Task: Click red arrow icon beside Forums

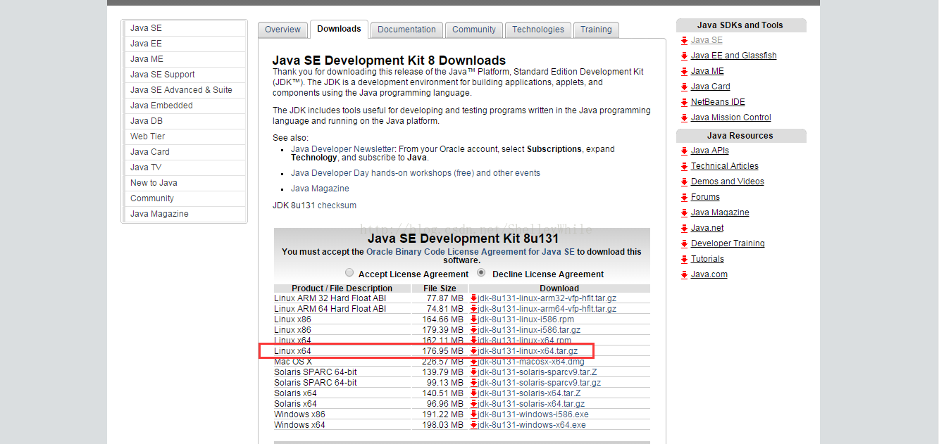Action: click(x=684, y=197)
